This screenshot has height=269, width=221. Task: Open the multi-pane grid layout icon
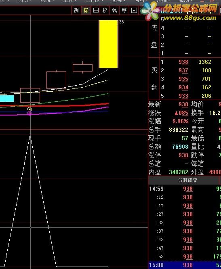[96, 11]
